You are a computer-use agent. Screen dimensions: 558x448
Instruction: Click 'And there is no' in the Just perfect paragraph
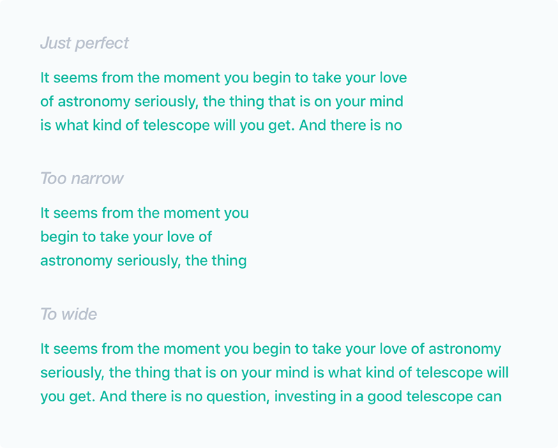(350, 126)
